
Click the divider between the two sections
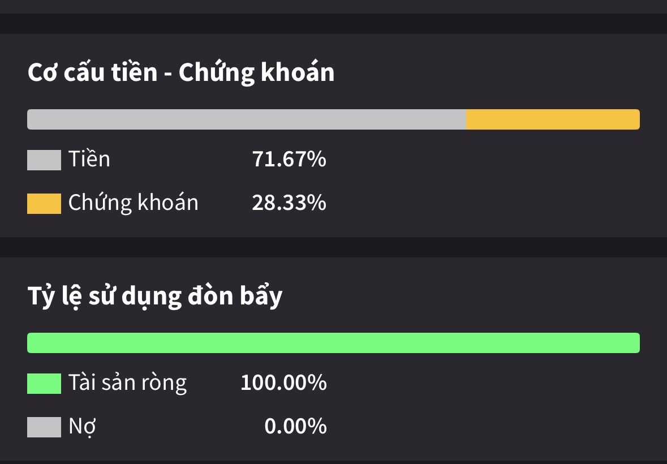pos(334,247)
